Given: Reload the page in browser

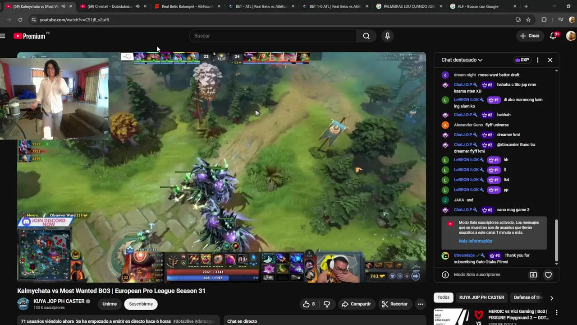Looking at the screenshot, I should click(x=20, y=19).
